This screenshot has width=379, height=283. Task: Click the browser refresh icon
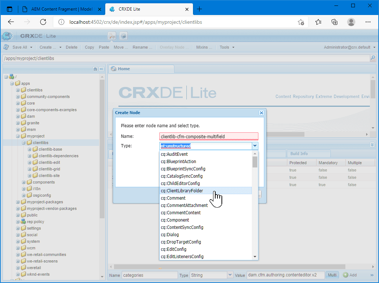pyautogui.click(x=43, y=22)
